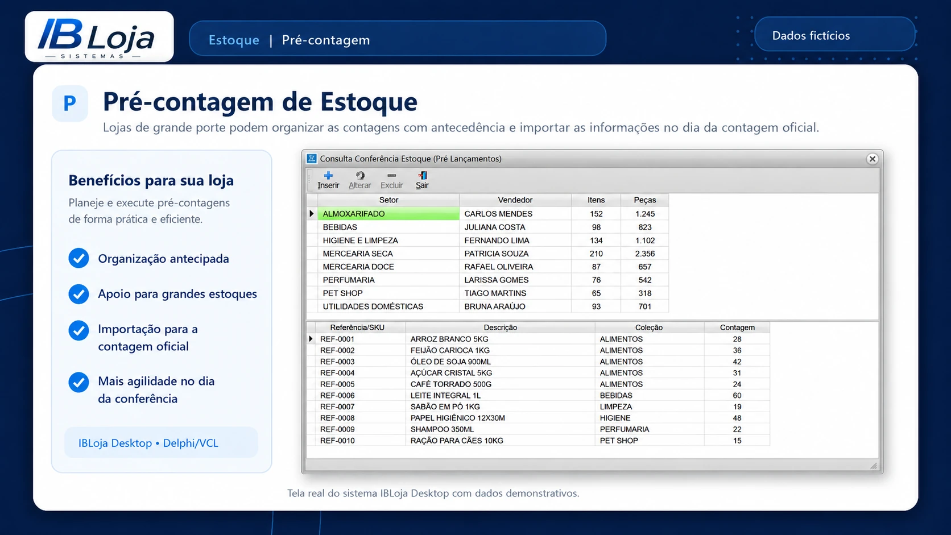This screenshot has width=951, height=535.
Task: Click the Contagem column header
Action: pos(737,327)
